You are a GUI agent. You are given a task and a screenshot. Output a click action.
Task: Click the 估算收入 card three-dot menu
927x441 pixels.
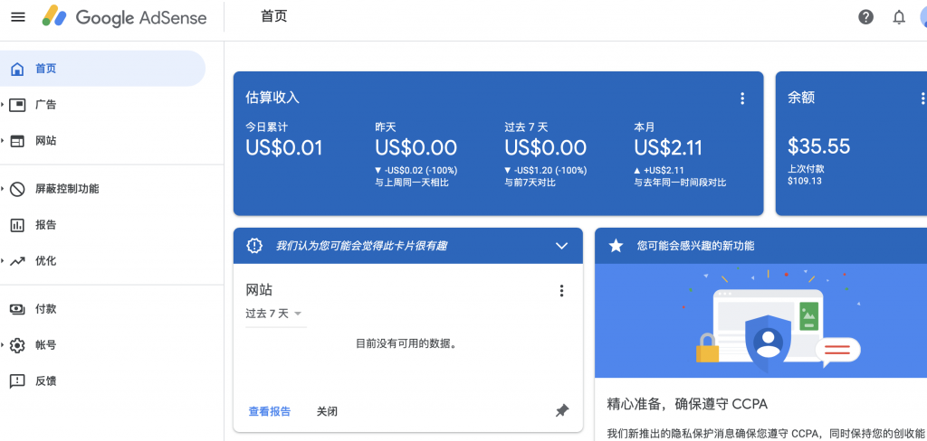point(742,99)
